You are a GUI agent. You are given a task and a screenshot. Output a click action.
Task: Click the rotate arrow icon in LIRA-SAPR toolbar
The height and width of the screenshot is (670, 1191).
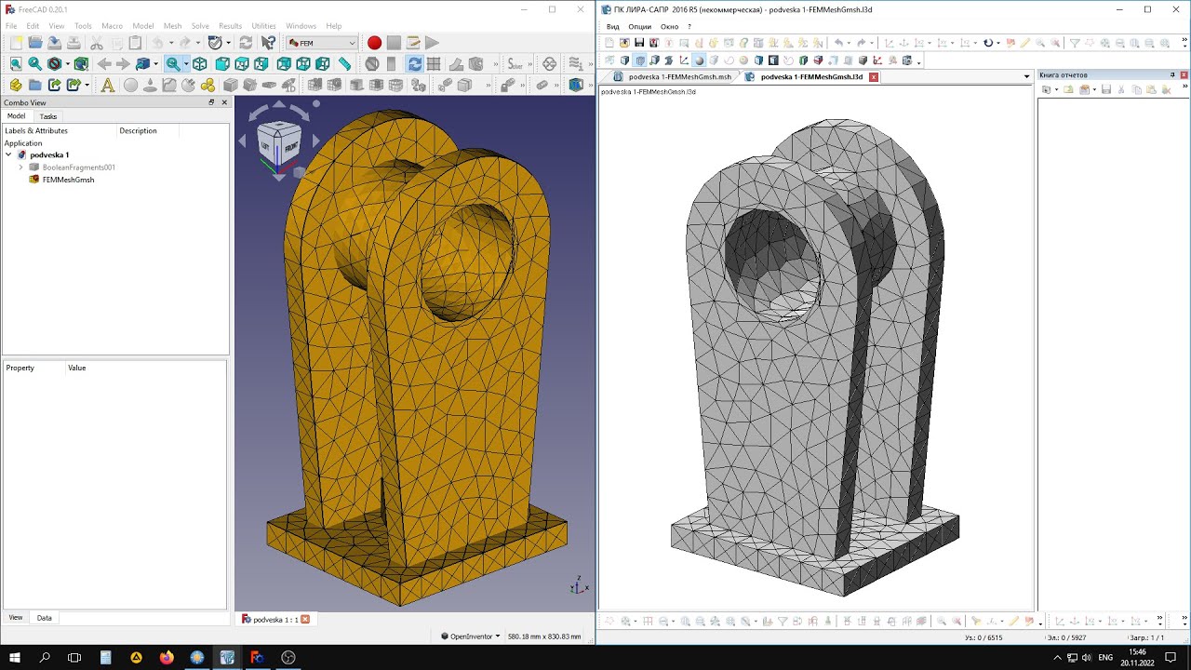tap(988, 43)
